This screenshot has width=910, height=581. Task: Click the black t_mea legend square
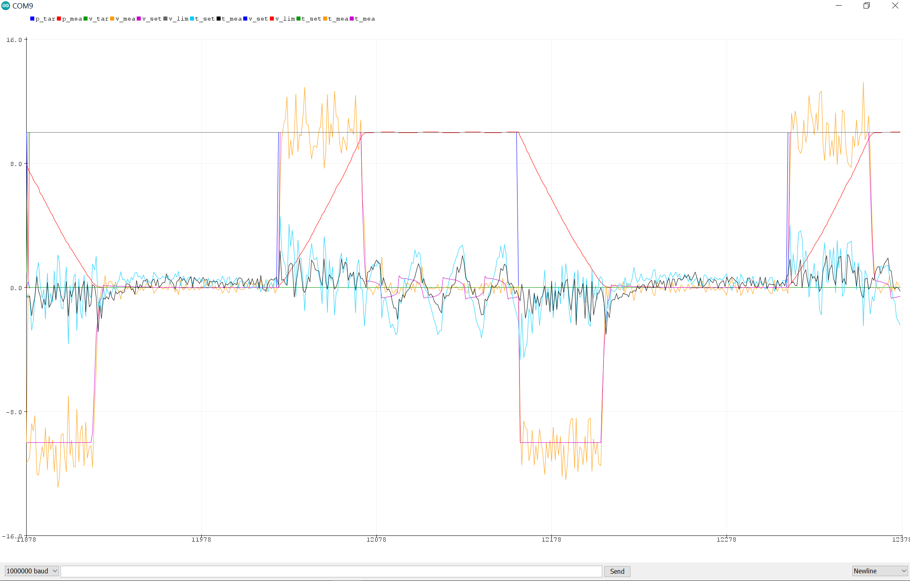pos(219,19)
